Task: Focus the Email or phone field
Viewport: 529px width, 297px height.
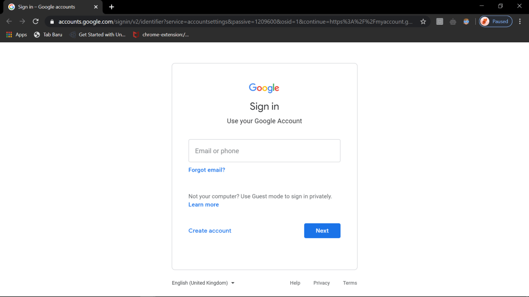Action: (264, 151)
